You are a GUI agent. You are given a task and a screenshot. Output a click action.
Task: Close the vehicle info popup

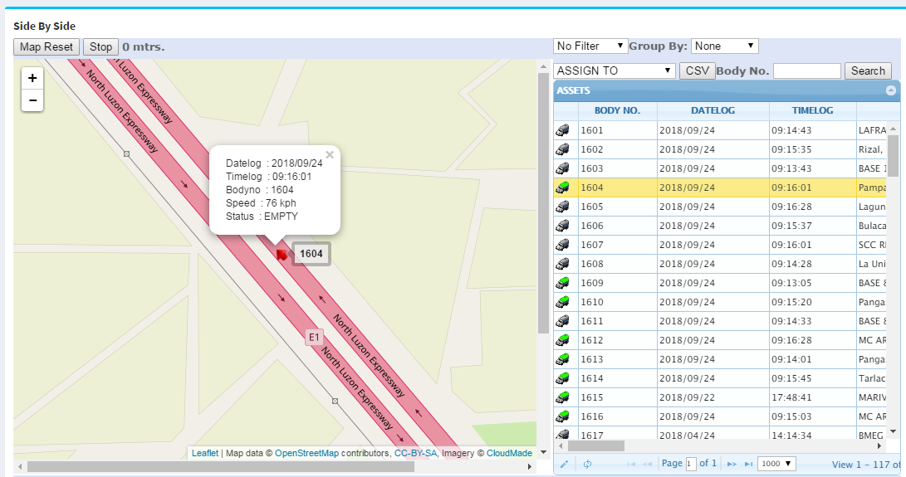point(330,154)
